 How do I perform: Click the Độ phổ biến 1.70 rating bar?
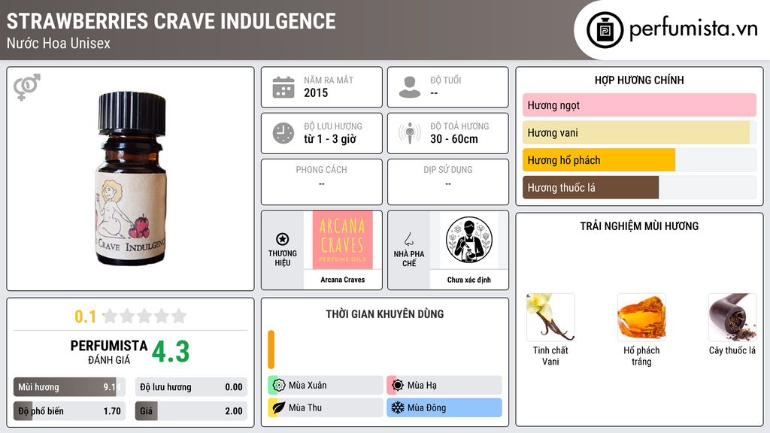click(69, 411)
